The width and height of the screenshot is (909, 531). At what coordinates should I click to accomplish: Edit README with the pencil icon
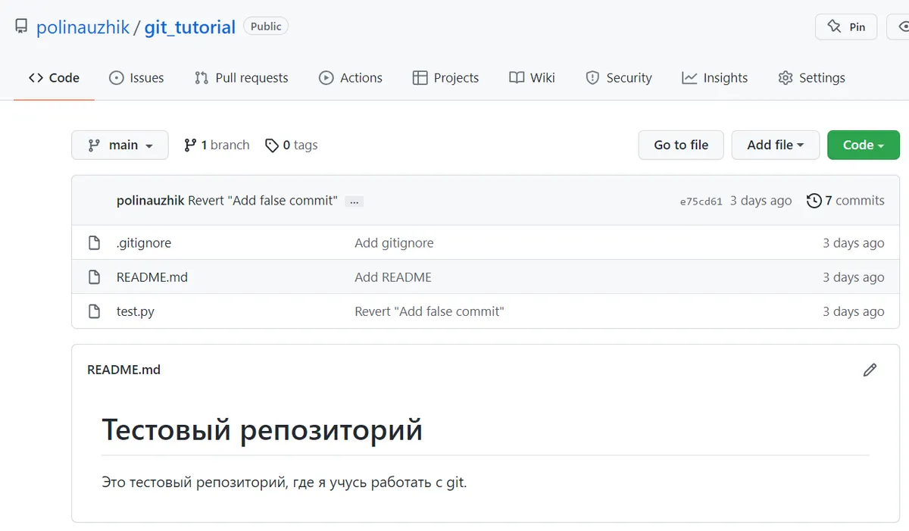coord(870,370)
